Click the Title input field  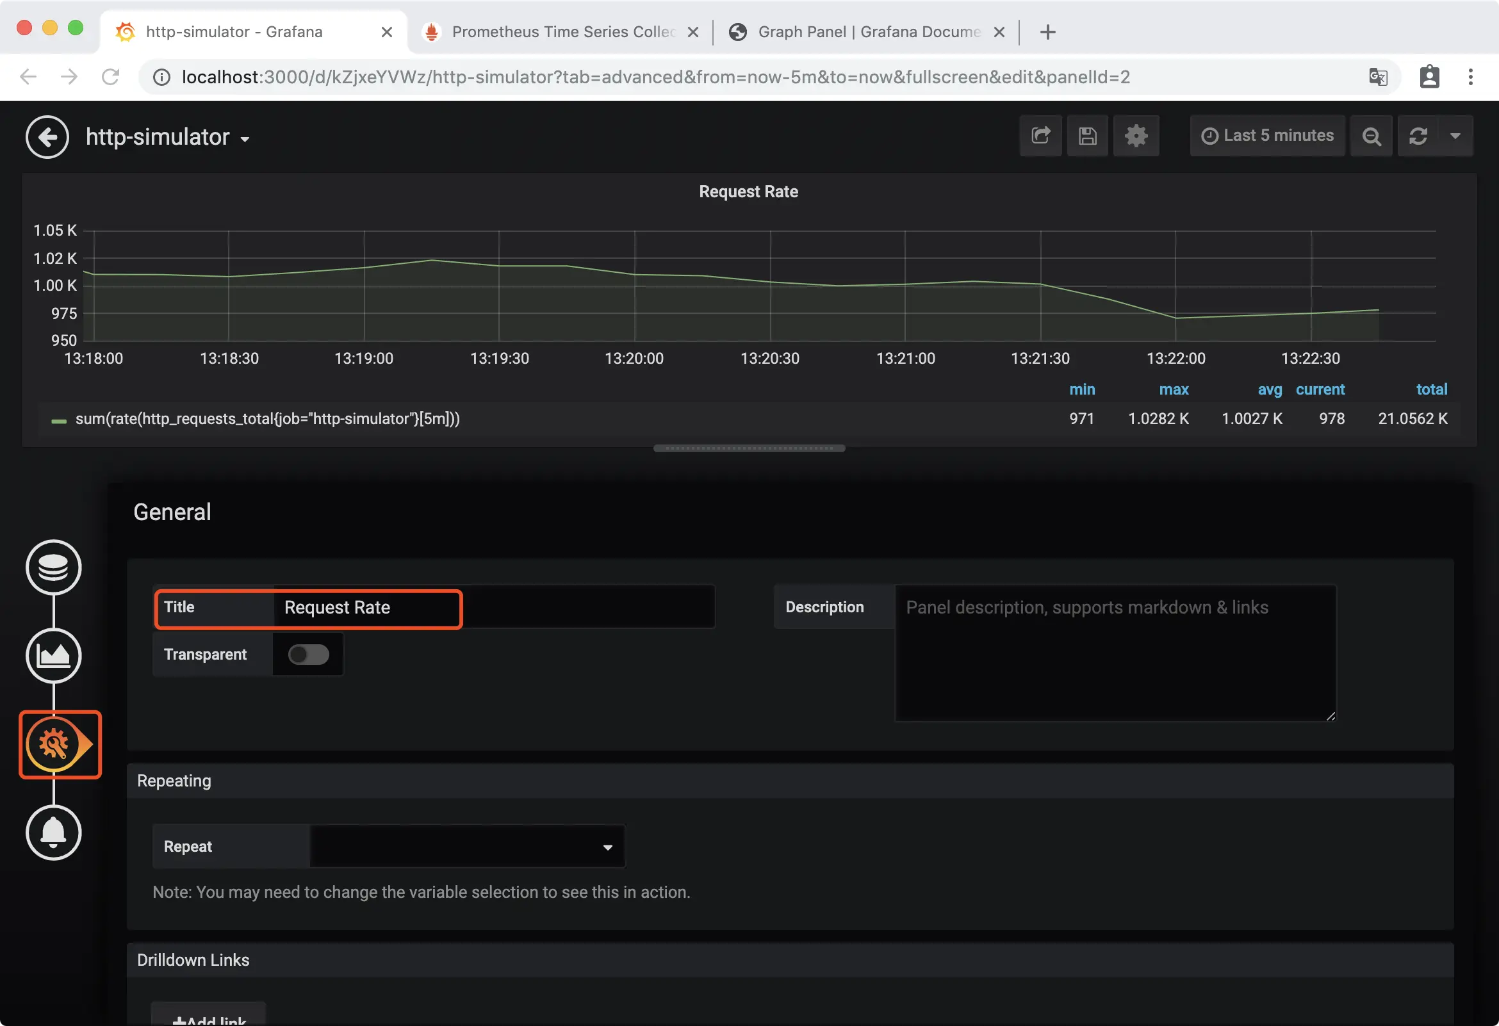(494, 607)
